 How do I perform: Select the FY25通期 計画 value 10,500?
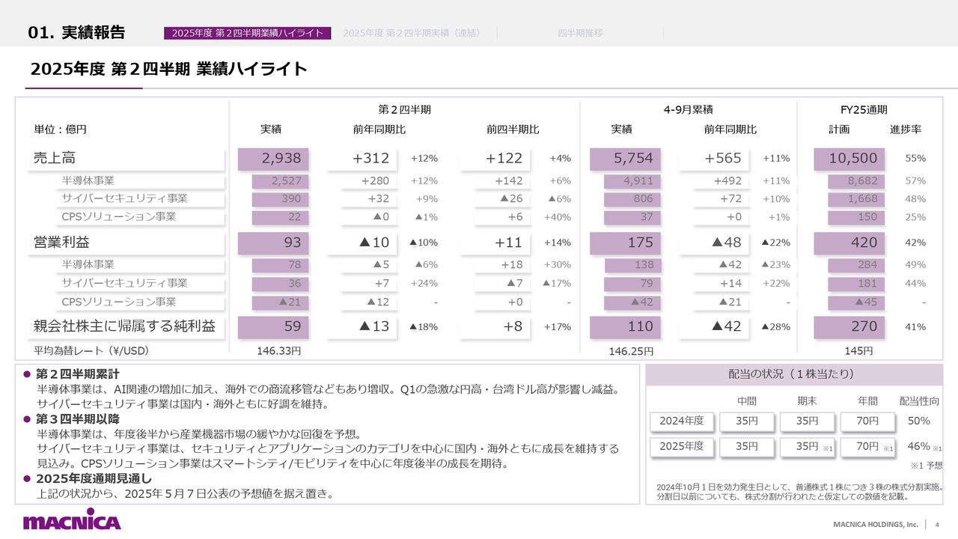pos(851,158)
